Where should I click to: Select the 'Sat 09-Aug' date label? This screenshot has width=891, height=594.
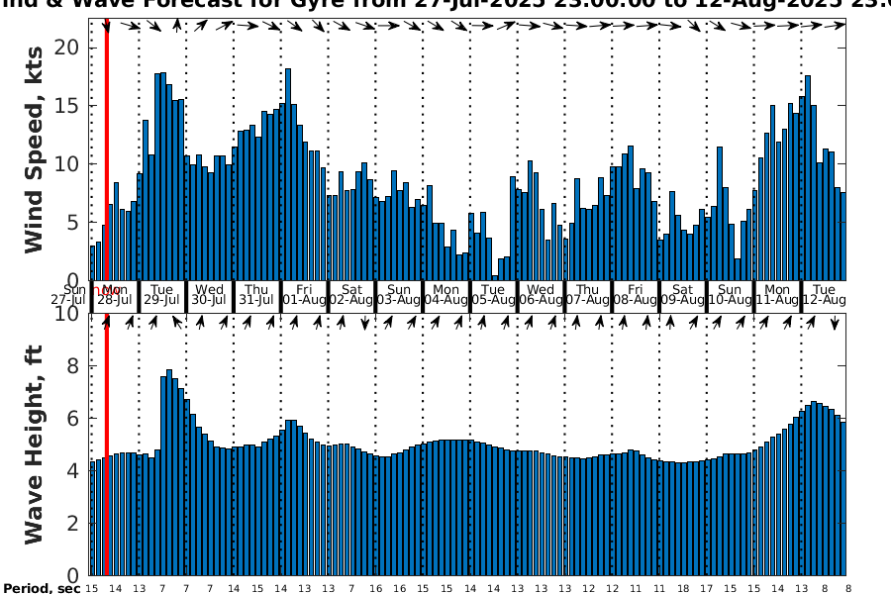tap(682, 295)
